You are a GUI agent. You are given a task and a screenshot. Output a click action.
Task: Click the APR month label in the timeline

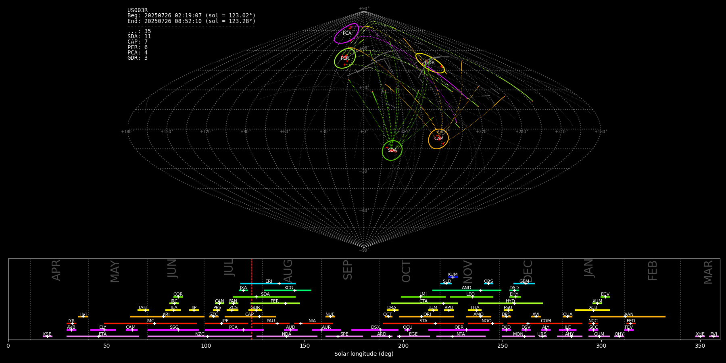[56, 270]
